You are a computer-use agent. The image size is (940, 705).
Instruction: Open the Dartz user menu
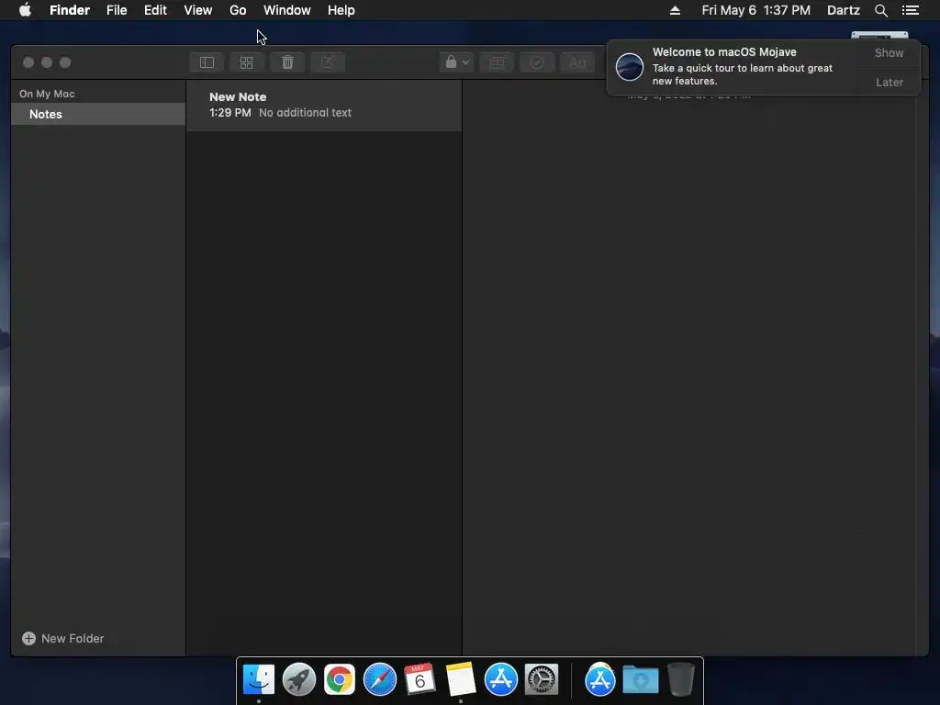coord(843,10)
